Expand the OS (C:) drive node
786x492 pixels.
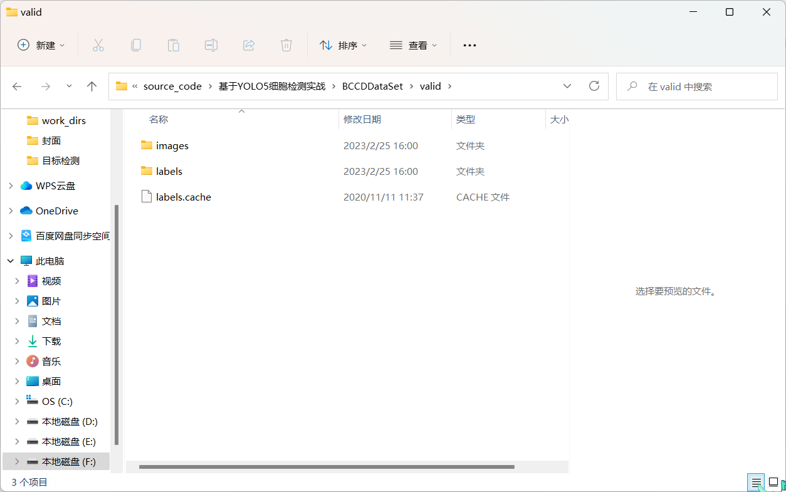pos(17,401)
